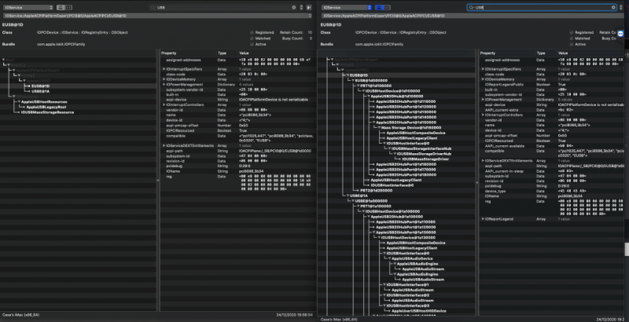Screen dimensions: 629x322
Task: Expand IODeviceMemory property in left window
Action: 164,79
